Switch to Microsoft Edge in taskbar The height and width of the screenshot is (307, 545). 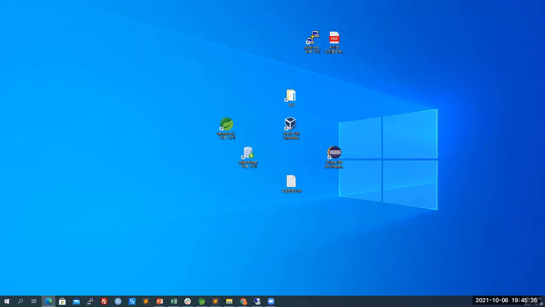49,301
